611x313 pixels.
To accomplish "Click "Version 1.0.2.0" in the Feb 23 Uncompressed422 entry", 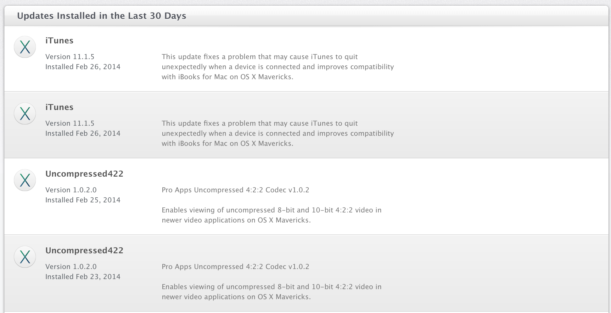I will click(x=71, y=266).
